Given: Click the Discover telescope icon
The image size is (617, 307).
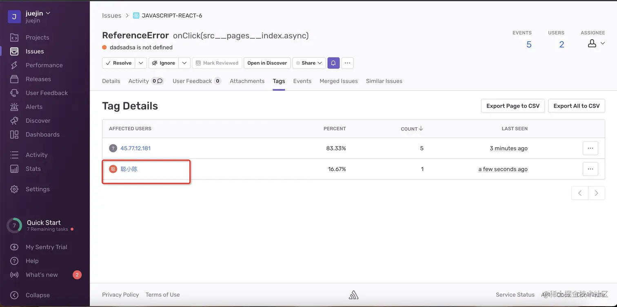Looking at the screenshot, I should [14, 121].
